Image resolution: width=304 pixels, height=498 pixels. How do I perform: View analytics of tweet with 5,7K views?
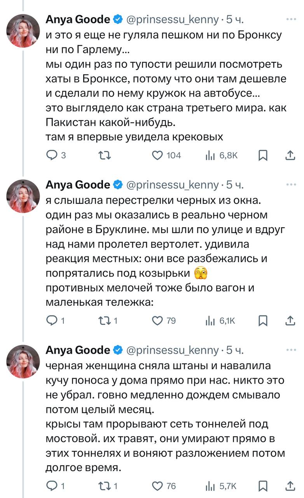pos(210,486)
